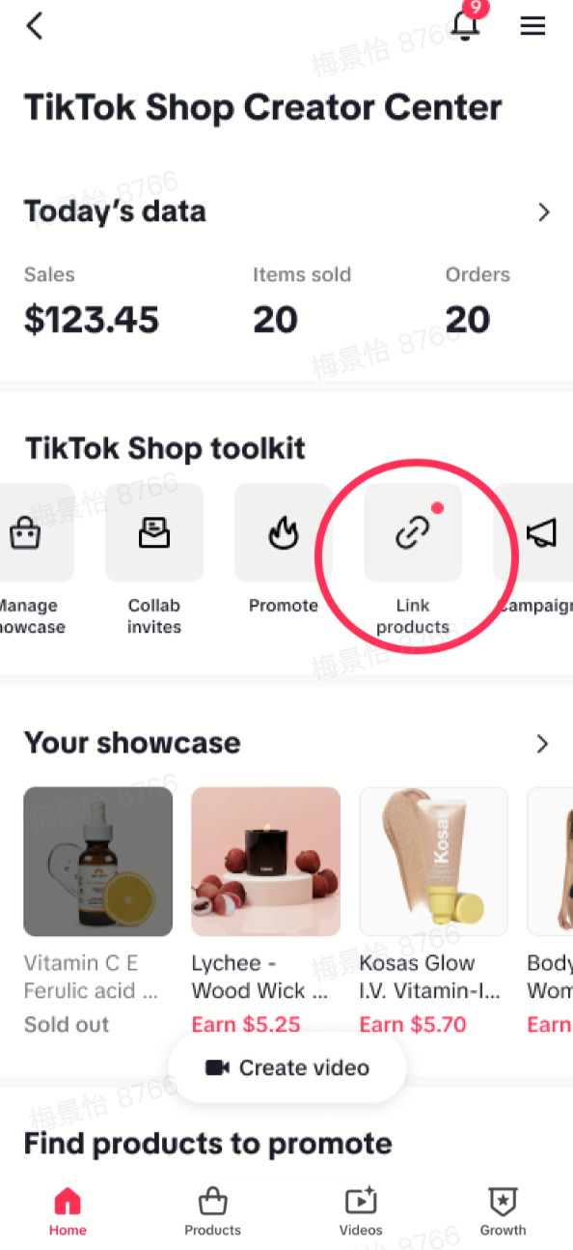
Task: Switch to the Videos tab
Action: click(361, 1211)
